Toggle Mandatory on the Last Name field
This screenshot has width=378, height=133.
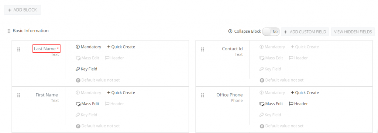point(89,47)
